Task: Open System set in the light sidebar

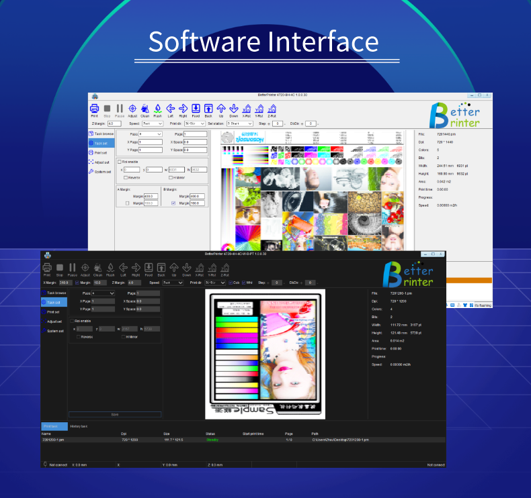Action: 102,171
